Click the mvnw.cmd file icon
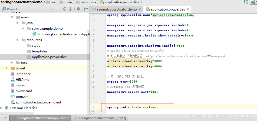257x121 pixels. tap(13, 91)
